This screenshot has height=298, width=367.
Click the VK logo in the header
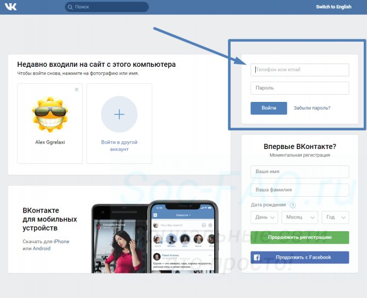tap(11, 7)
